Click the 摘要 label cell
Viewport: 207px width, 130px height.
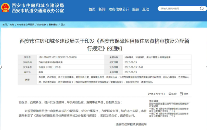coord(27,80)
